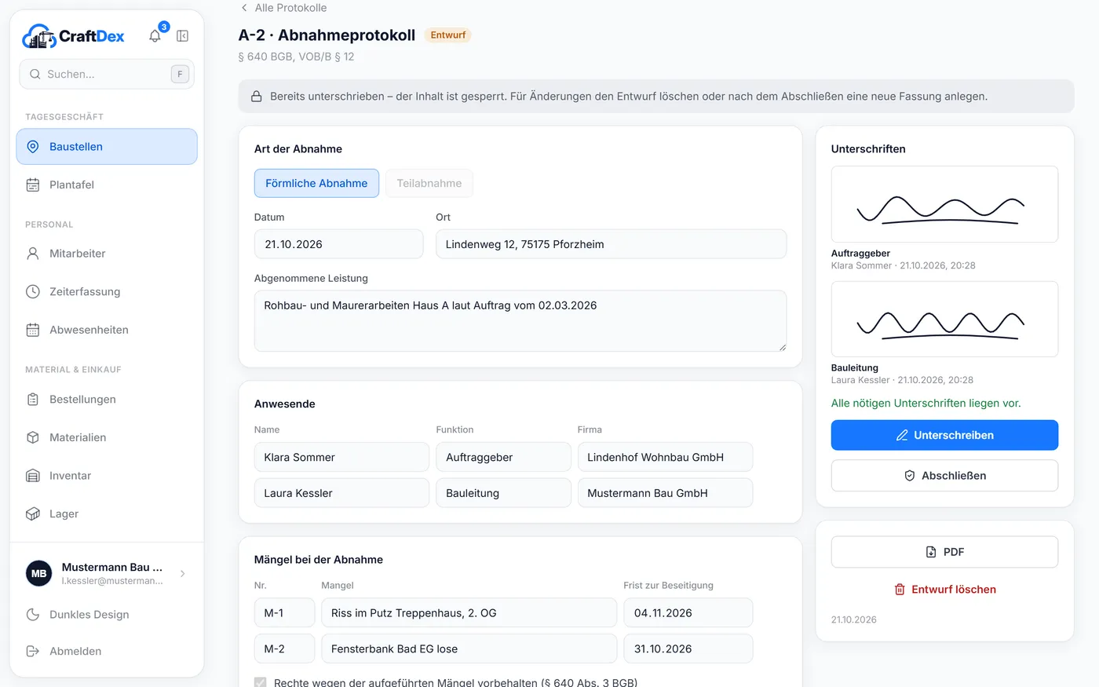1099x687 pixels.
Task: Click the Lager package icon
Action: (x=33, y=514)
